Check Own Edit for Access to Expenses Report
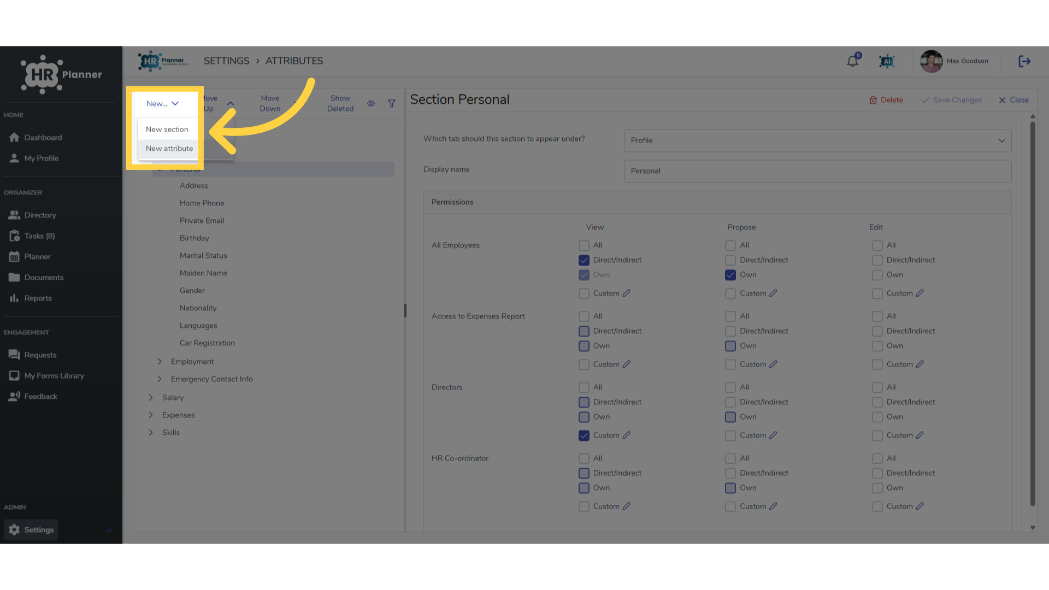This screenshot has height=590, width=1049. (x=877, y=346)
